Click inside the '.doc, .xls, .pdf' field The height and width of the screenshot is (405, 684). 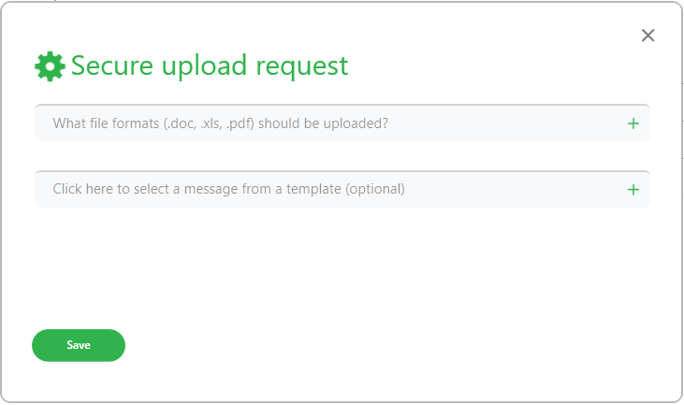point(342,123)
